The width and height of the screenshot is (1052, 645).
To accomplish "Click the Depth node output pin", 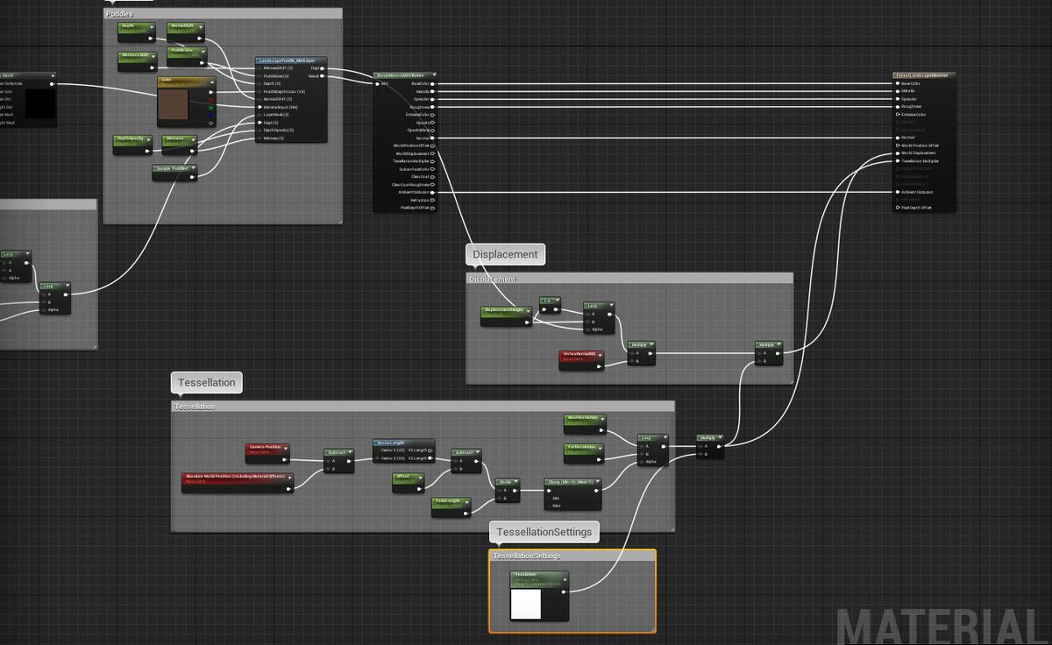I will [150, 39].
